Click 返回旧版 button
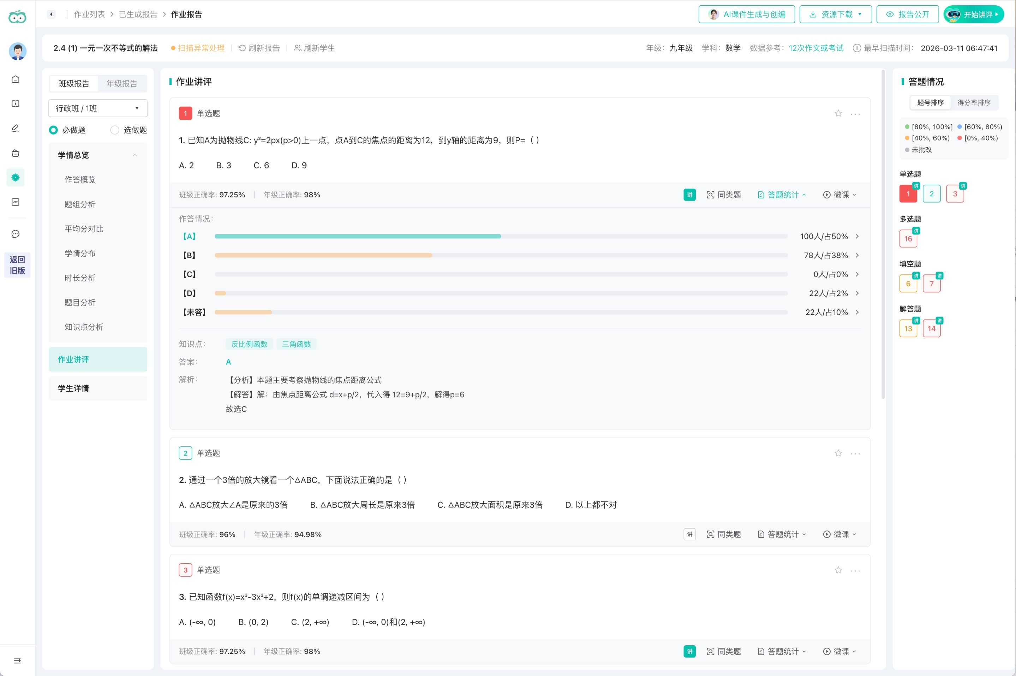Viewport: 1016px width, 676px height. pyautogui.click(x=17, y=265)
